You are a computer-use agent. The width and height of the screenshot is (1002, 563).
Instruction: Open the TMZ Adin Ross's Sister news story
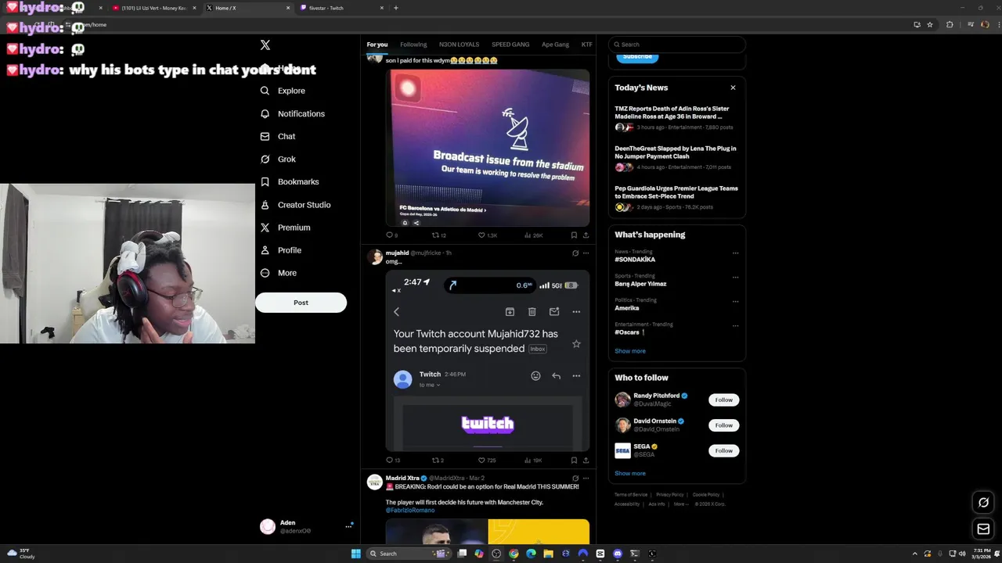click(676, 117)
